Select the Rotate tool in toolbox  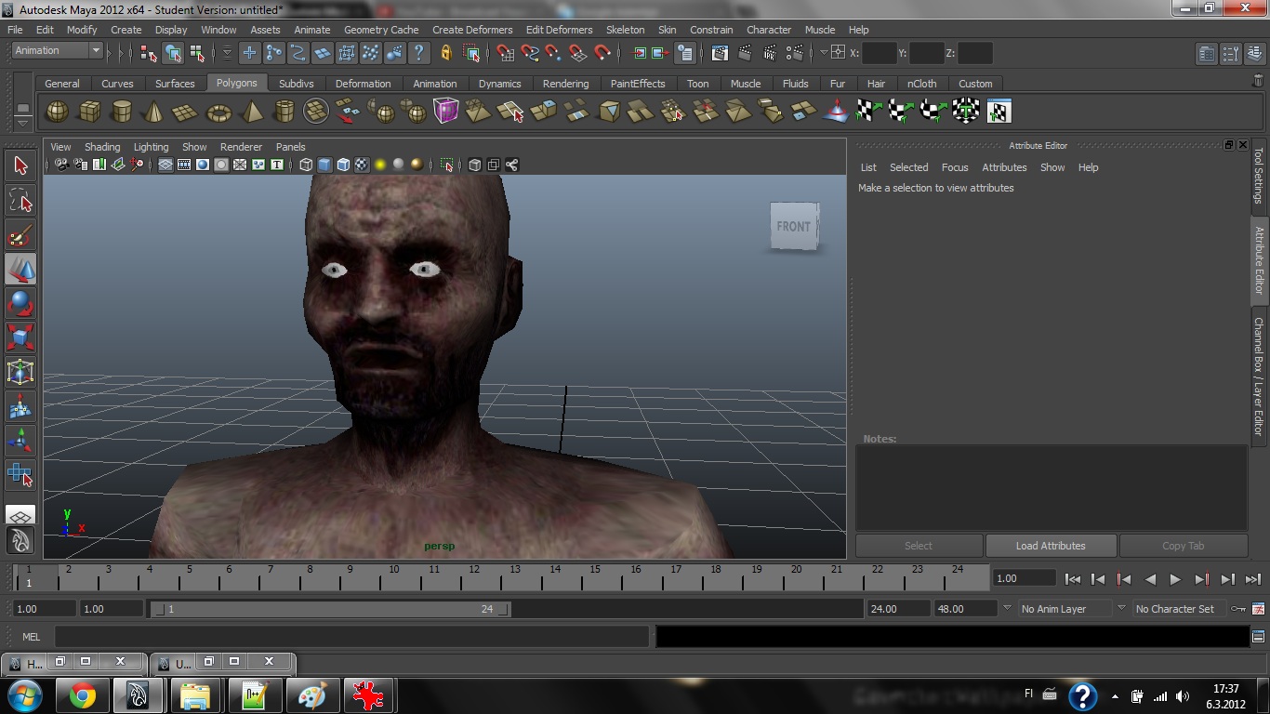coord(20,303)
